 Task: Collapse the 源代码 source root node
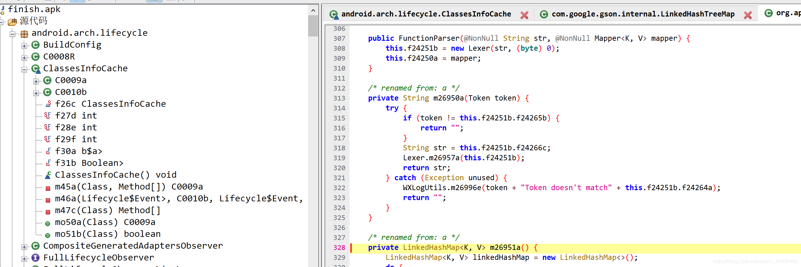point(2,22)
